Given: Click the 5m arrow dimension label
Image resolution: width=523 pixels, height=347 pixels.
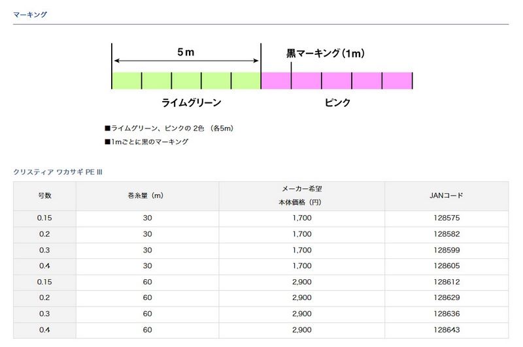Looking at the screenshot, I should 186,52.
